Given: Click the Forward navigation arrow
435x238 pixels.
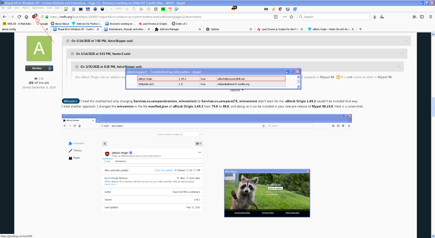Looking at the screenshot, I should (12, 17).
